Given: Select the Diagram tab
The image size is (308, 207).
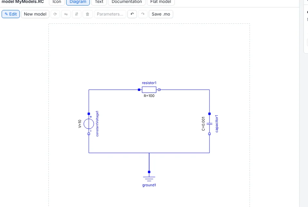Looking at the screenshot, I should pos(78,2).
